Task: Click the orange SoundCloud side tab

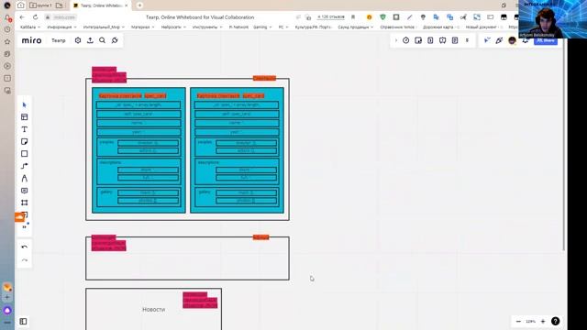Action: pyautogui.click(x=19, y=217)
